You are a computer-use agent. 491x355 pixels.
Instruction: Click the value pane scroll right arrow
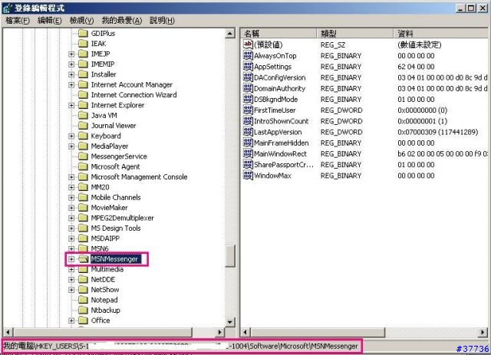[483, 332]
